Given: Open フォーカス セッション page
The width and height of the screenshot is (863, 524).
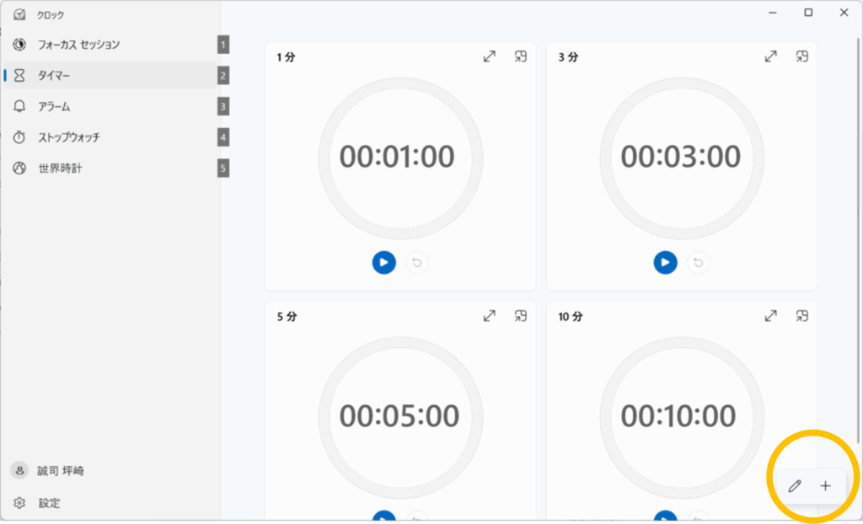Looking at the screenshot, I should [78, 45].
